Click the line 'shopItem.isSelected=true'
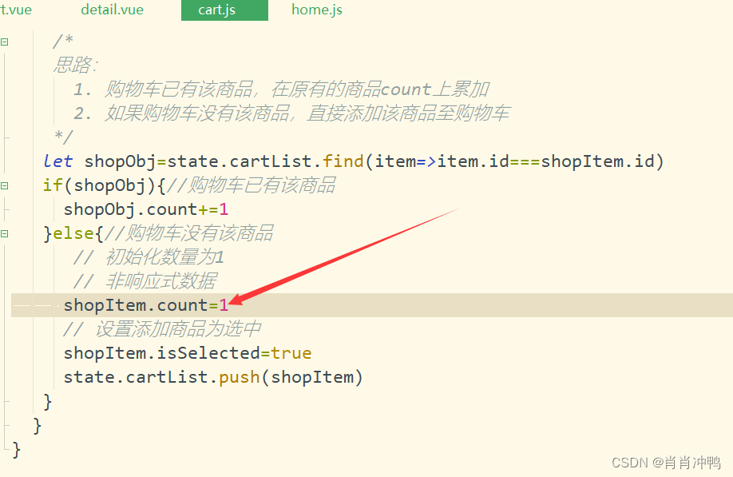 pos(188,353)
